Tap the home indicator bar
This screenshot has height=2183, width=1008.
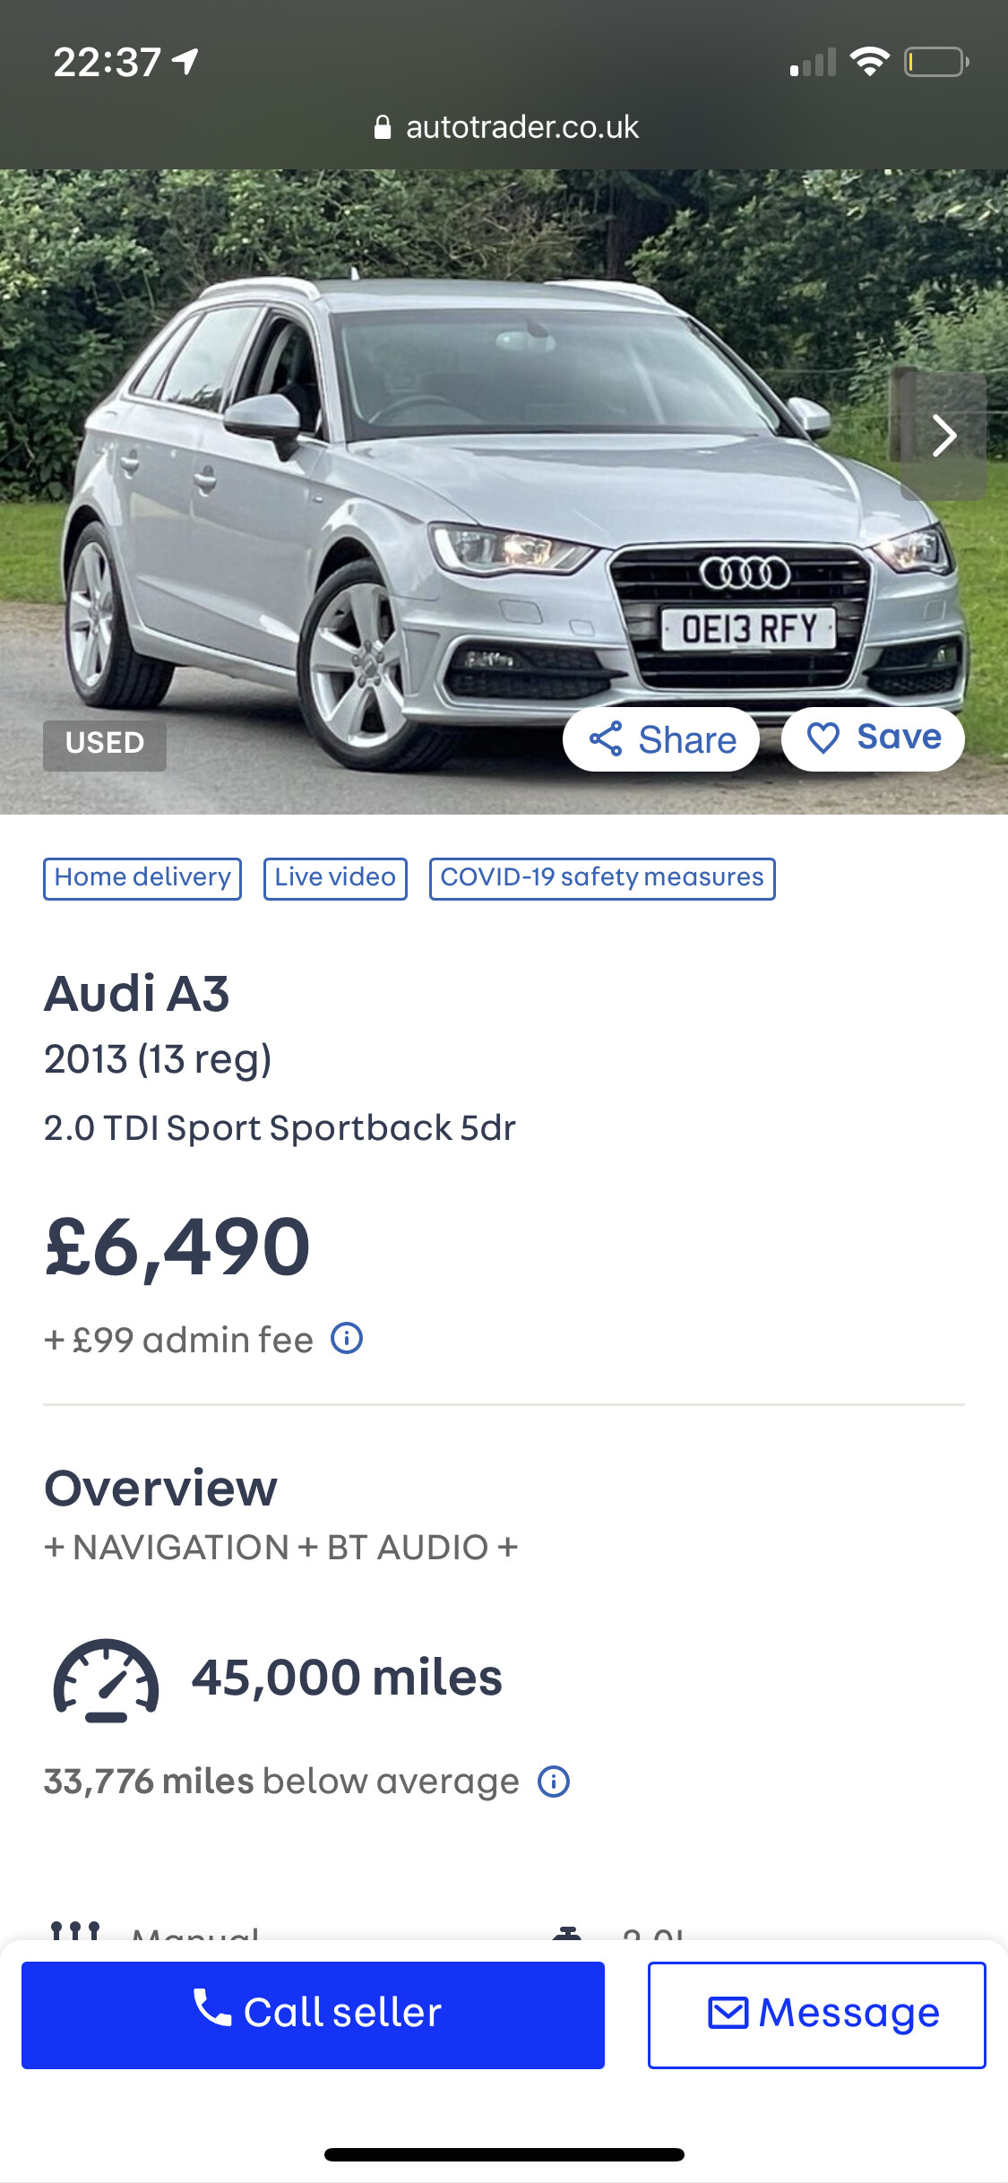click(504, 2154)
